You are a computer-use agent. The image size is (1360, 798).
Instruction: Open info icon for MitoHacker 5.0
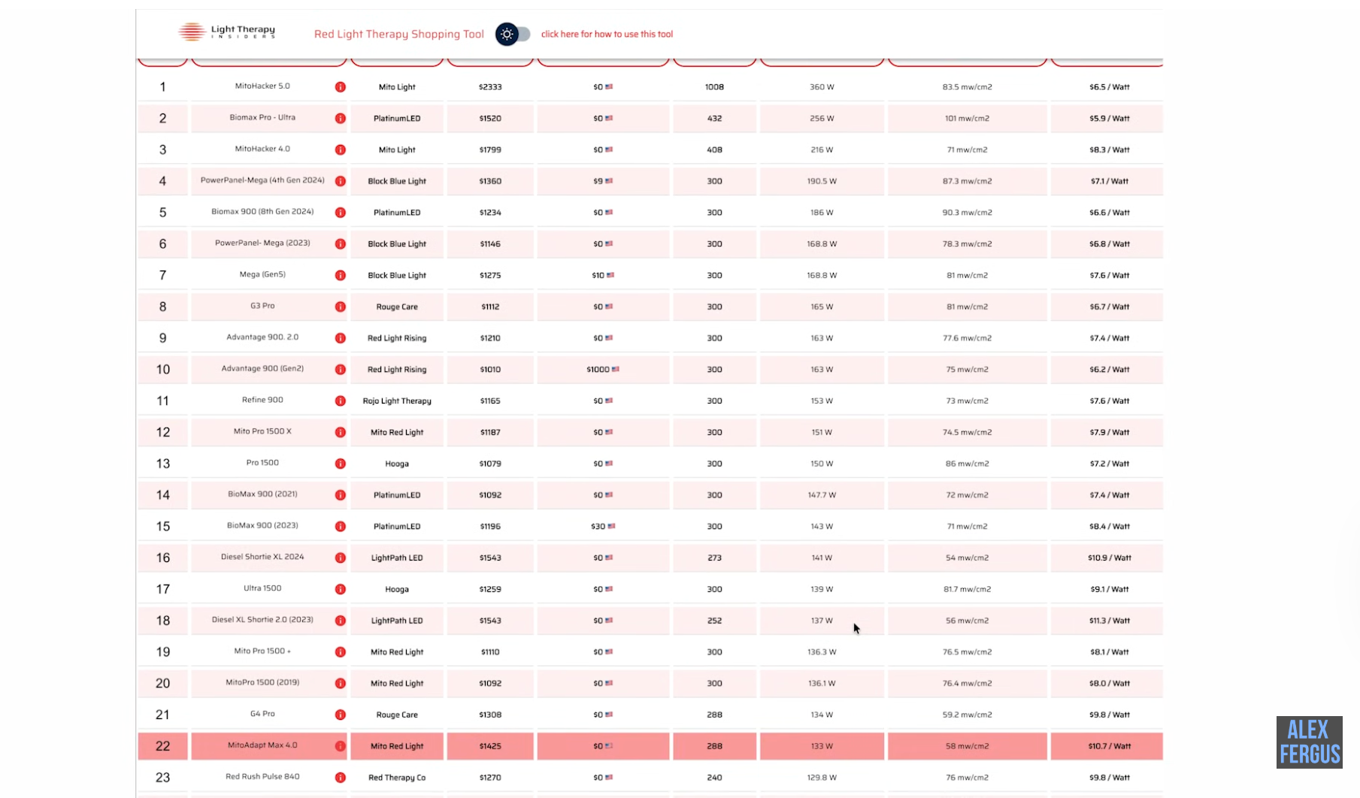(341, 87)
